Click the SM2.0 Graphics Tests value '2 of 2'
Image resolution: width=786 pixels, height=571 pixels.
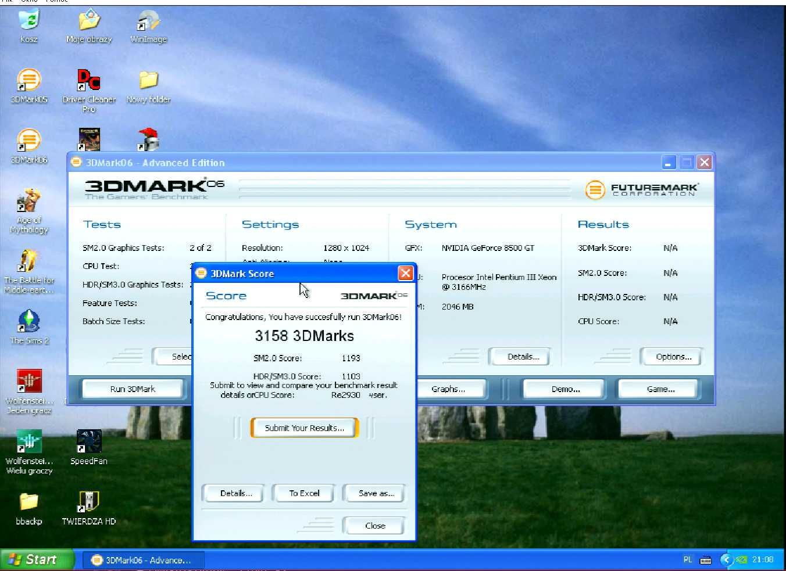coord(201,248)
